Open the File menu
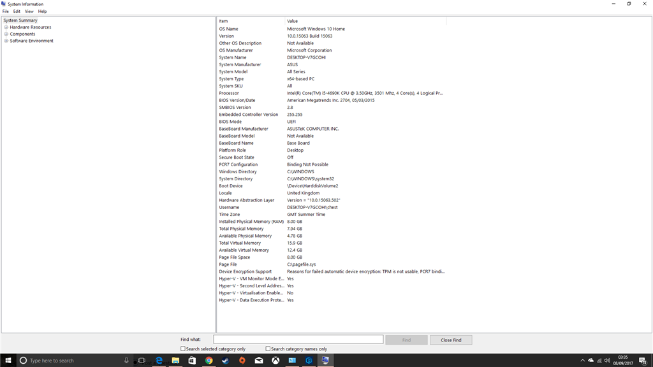The height and width of the screenshot is (367, 653). 5,11
